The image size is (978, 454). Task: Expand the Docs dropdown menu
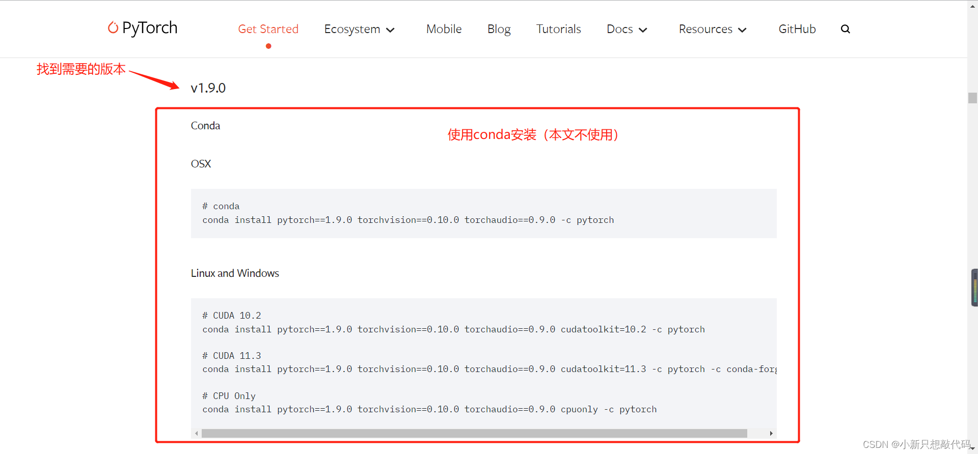click(627, 29)
